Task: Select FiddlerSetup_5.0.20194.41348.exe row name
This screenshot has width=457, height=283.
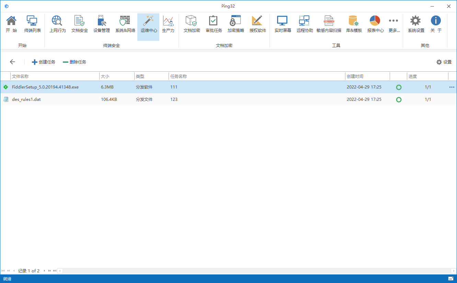Action: point(45,87)
